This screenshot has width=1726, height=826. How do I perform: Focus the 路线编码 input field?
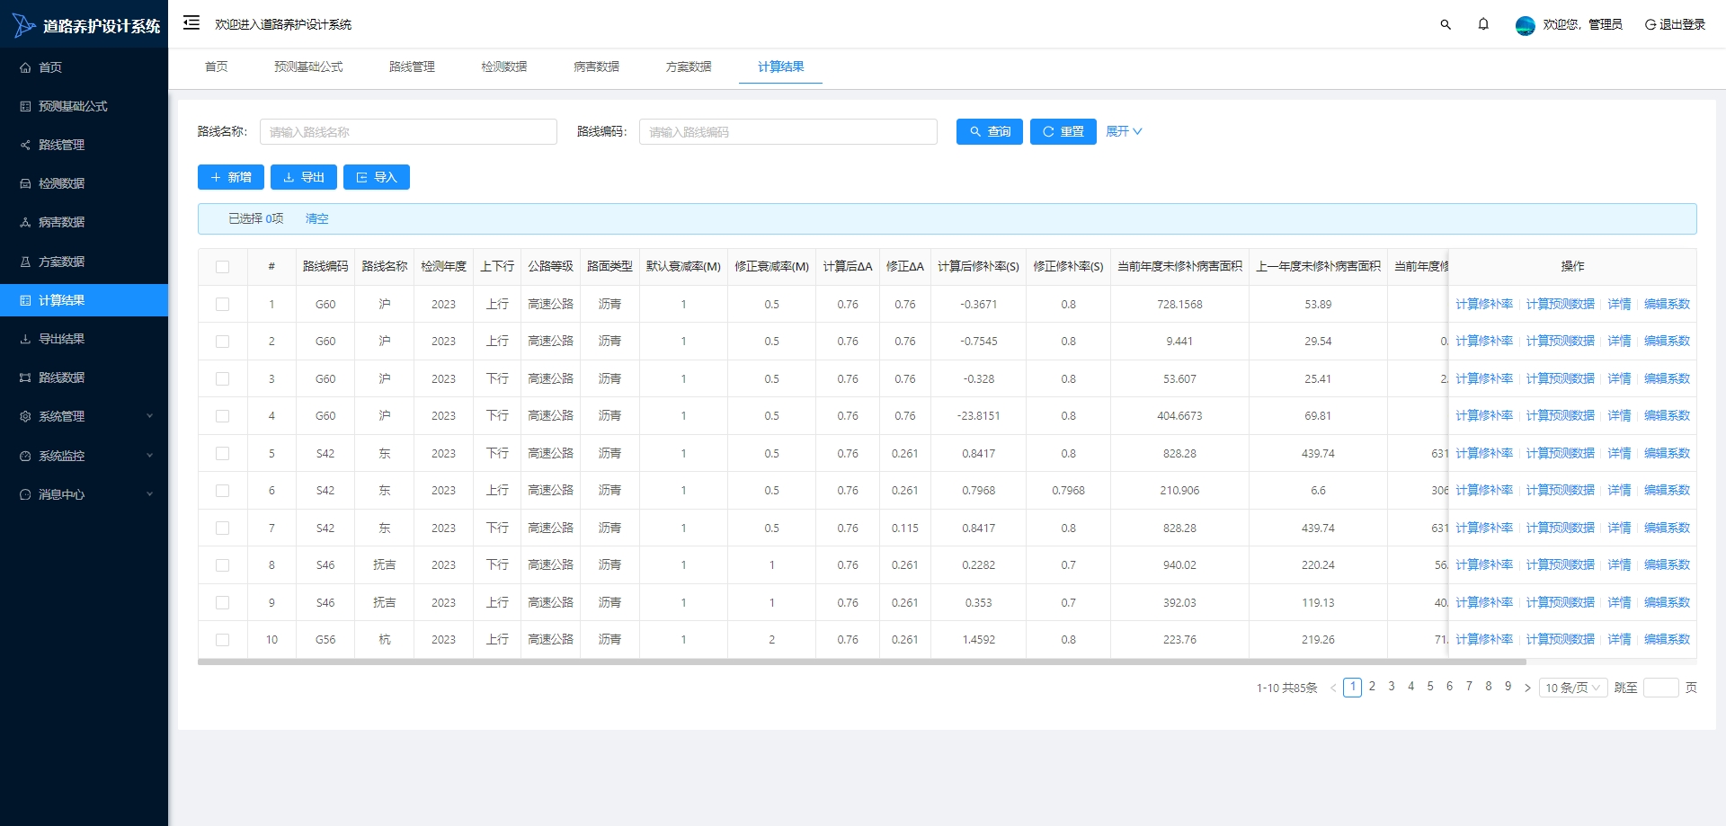click(x=788, y=131)
